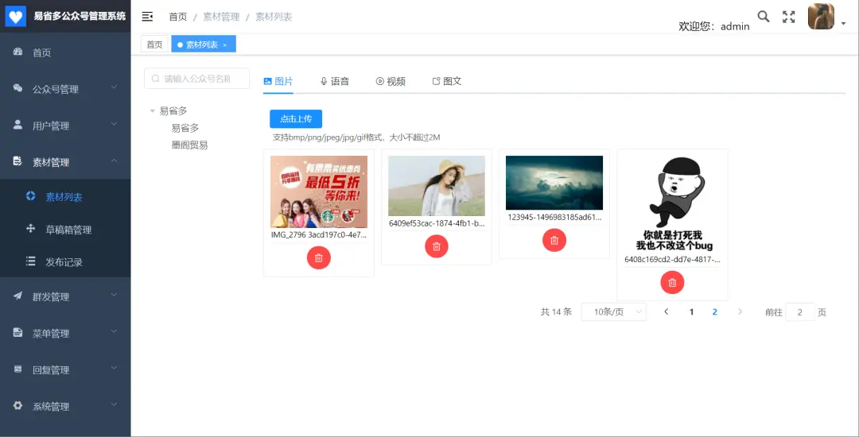This screenshot has width=859, height=437.
Task: Go to previous page arrow
Action: point(667,311)
